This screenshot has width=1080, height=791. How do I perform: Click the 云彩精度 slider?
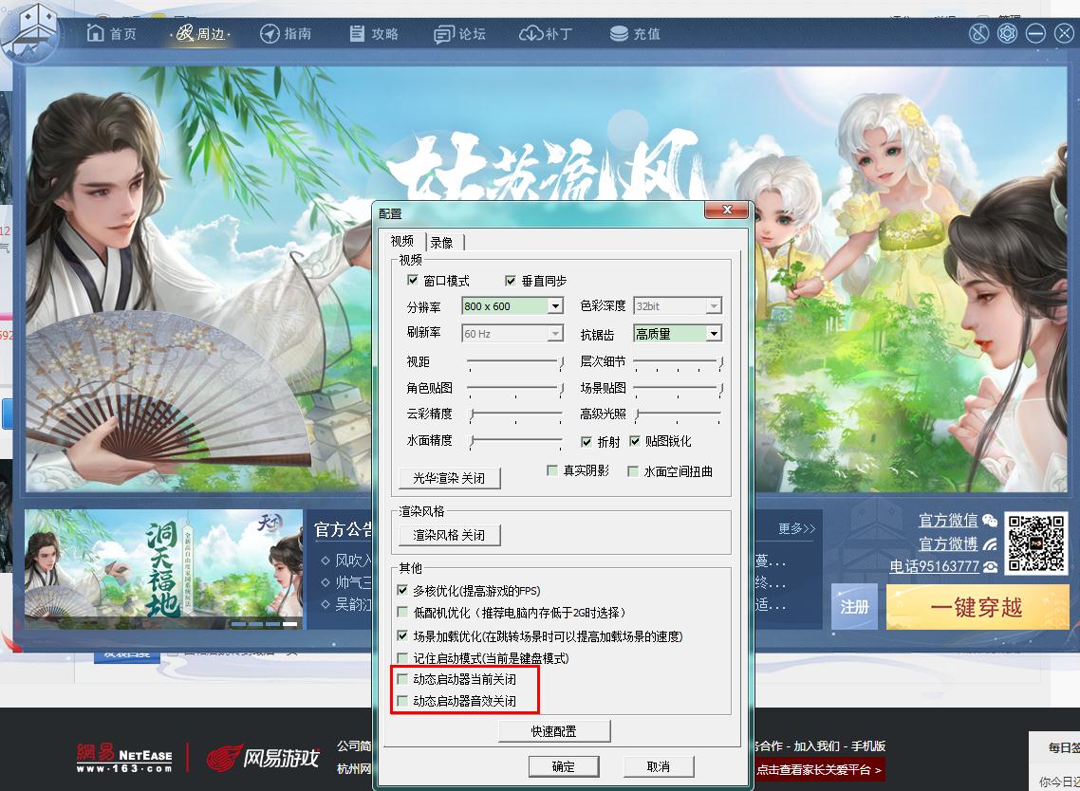(515, 414)
